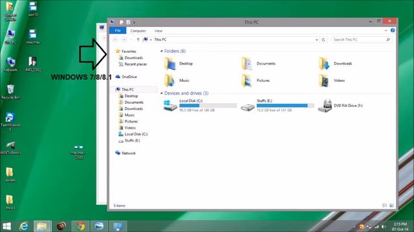Click volume icon in system tray

tap(384, 226)
